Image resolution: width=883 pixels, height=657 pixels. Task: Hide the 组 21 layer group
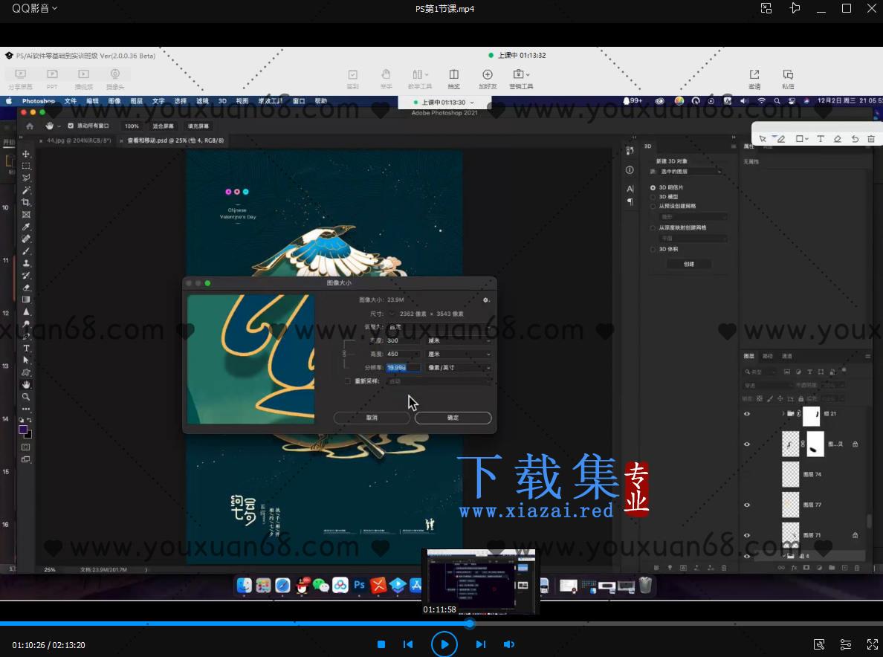click(x=747, y=414)
